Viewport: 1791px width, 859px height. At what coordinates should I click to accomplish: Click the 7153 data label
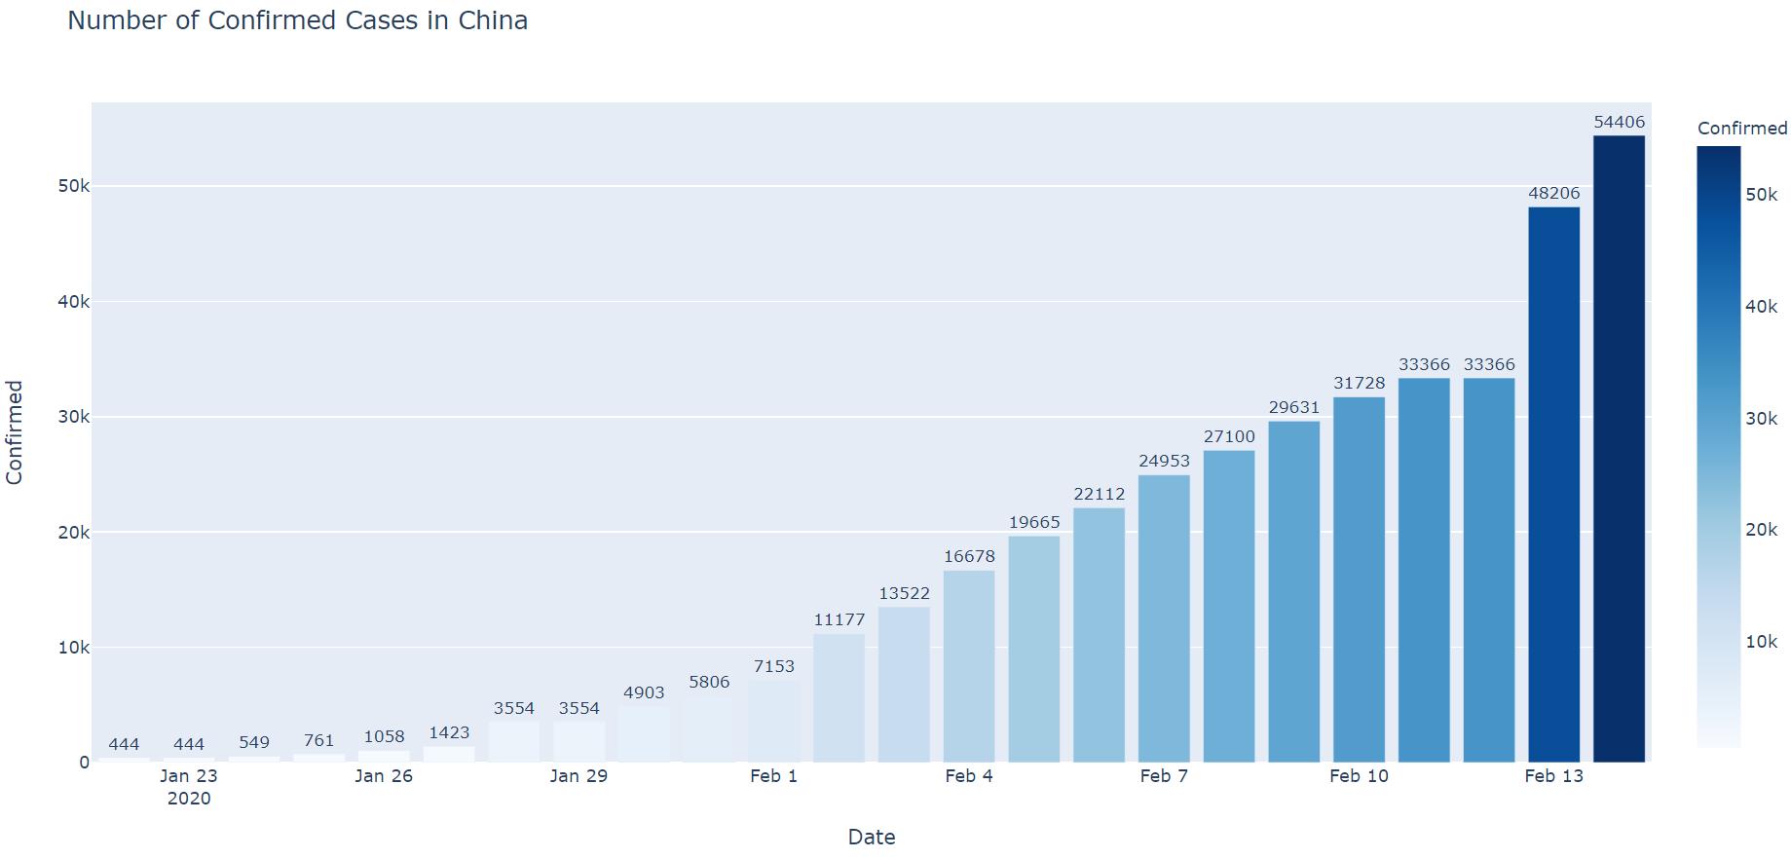coord(774,667)
